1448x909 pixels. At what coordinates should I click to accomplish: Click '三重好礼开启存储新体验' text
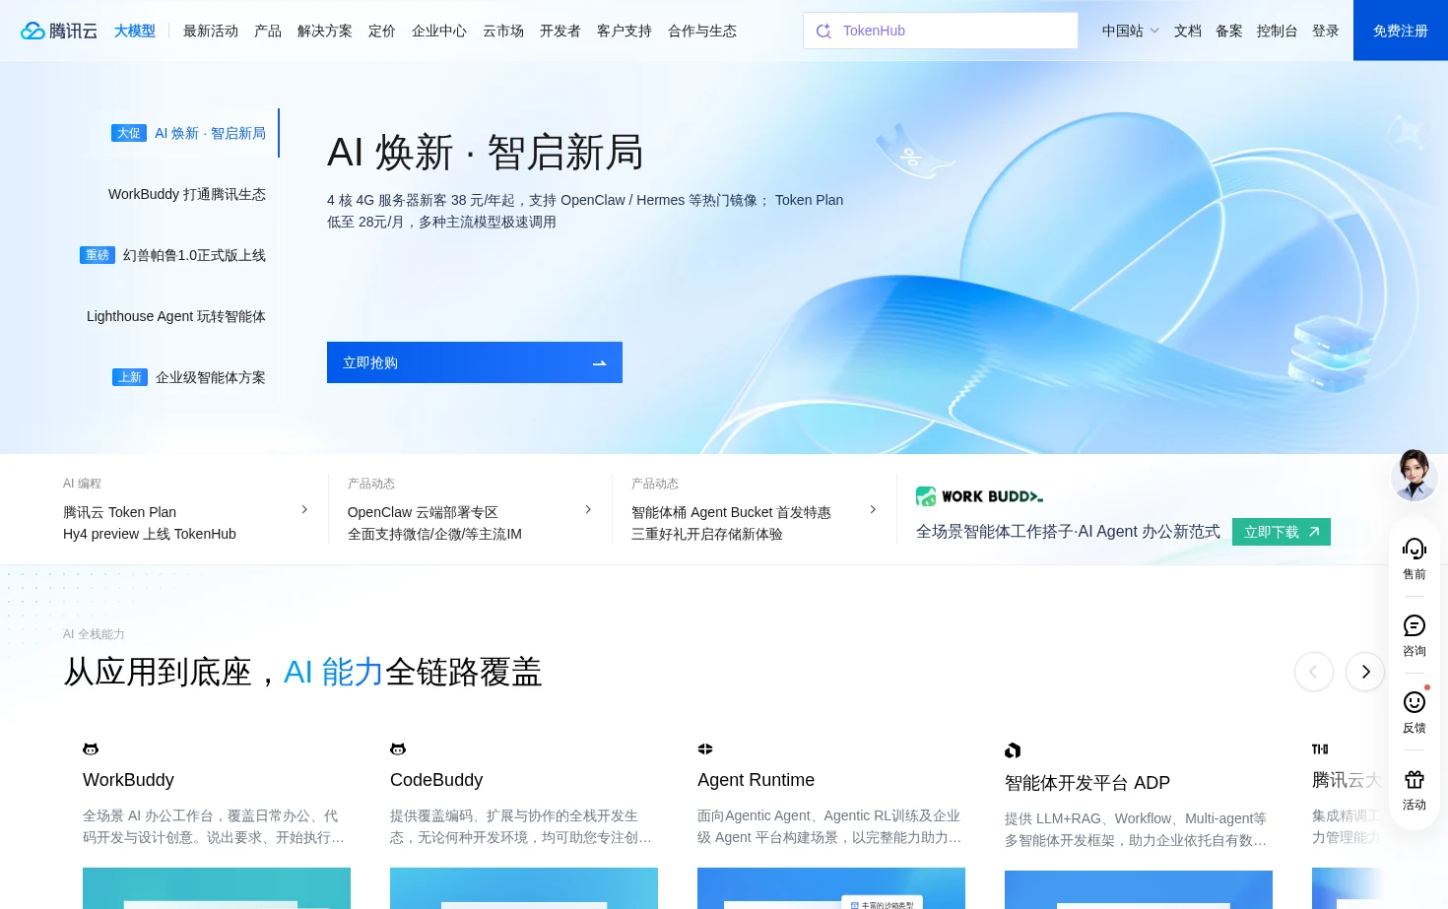707,534
